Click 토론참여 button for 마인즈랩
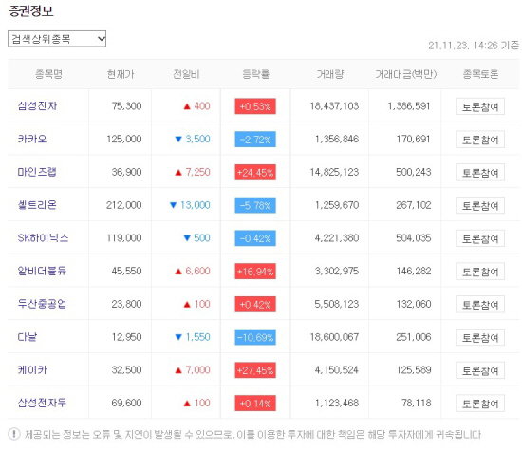The width and height of the screenshot is (522, 452). point(480,173)
